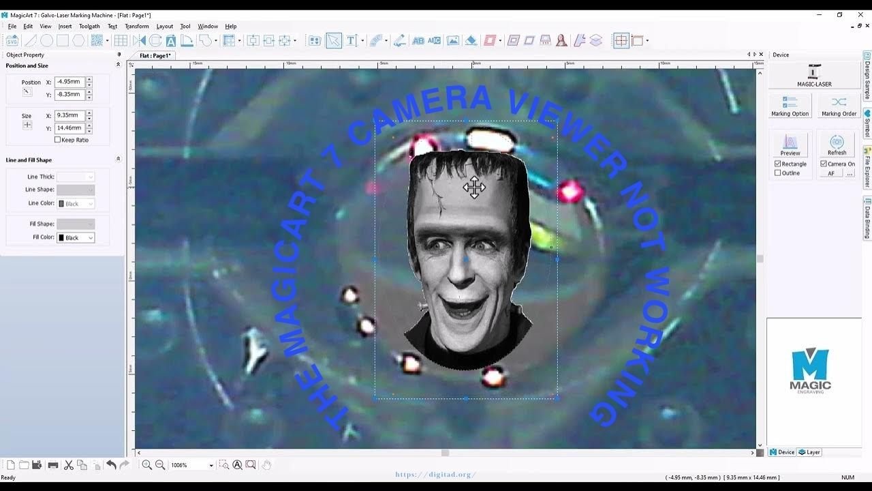This screenshot has width=872, height=491.
Task: Open the File menu
Action: (x=12, y=27)
